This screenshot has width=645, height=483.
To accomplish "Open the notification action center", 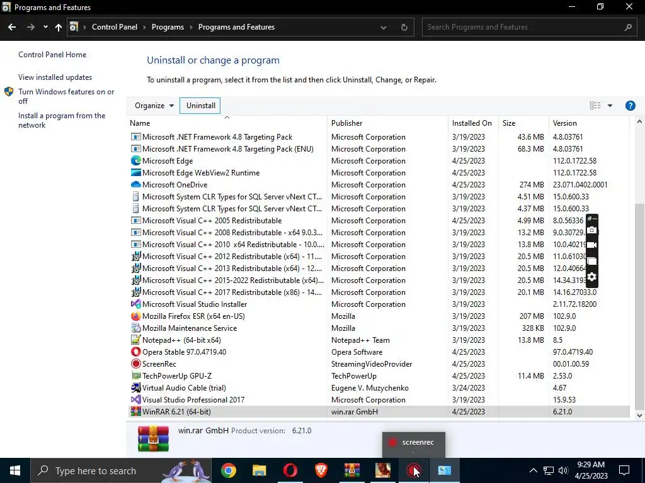I will click(x=624, y=470).
